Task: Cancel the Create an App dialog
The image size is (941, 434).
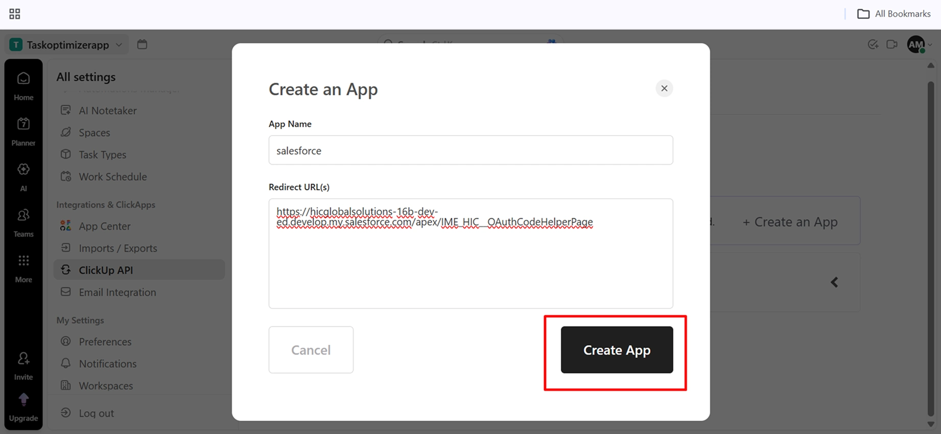Action: (x=311, y=350)
